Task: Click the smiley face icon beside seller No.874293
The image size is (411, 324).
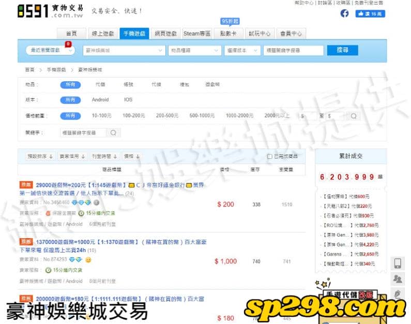Action: click(88, 260)
